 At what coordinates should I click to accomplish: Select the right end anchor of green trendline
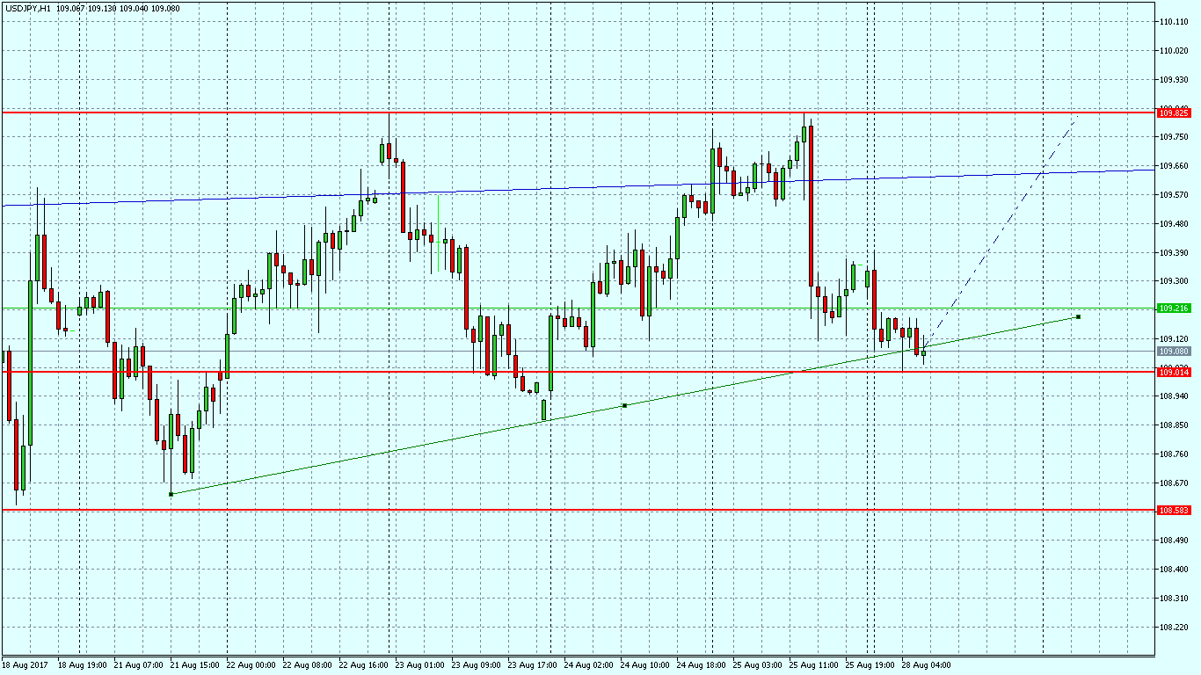(x=1078, y=316)
